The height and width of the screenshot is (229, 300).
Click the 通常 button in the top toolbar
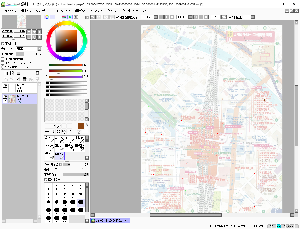pos(215,17)
